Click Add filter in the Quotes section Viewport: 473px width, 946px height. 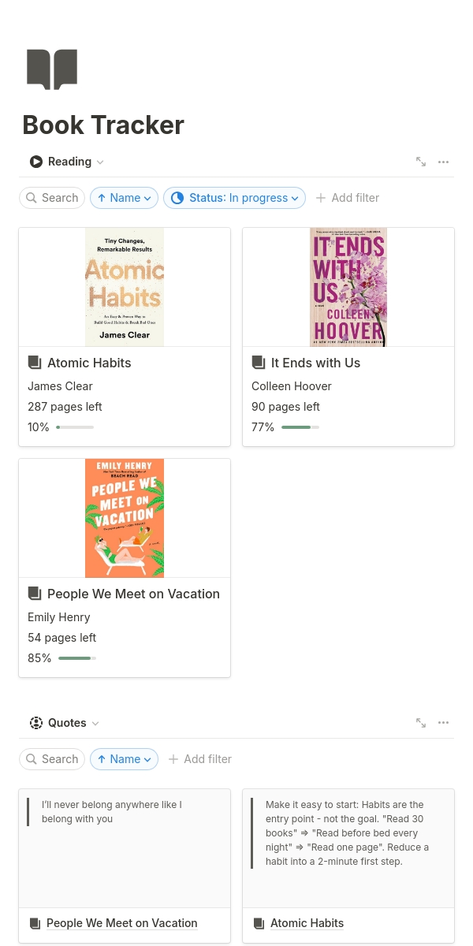click(x=200, y=759)
